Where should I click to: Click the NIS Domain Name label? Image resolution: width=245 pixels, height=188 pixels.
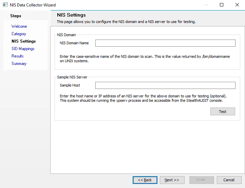click(x=74, y=43)
